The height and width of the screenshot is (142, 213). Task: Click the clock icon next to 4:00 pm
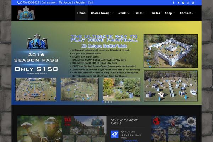click(x=122, y=132)
